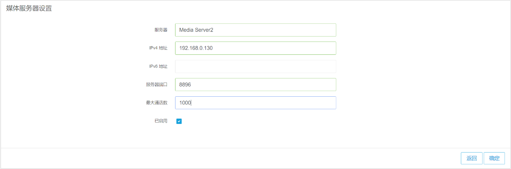
Task: Click into the IPv4 地址 input field
Action: point(256,48)
